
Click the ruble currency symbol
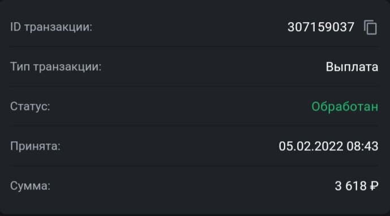[x=374, y=186]
